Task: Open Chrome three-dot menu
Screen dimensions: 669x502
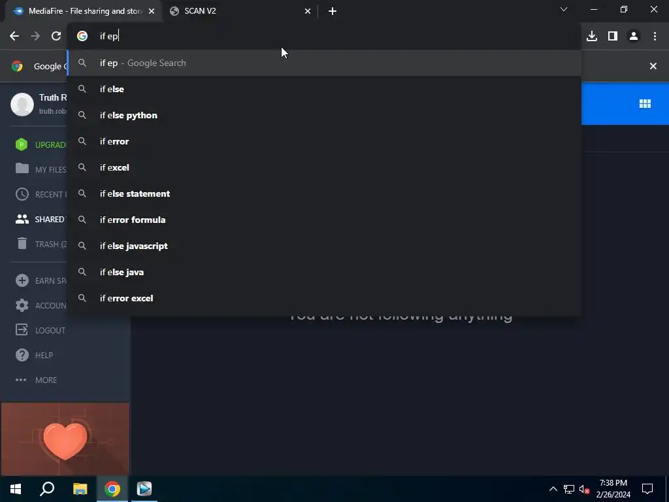Action: (x=655, y=37)
